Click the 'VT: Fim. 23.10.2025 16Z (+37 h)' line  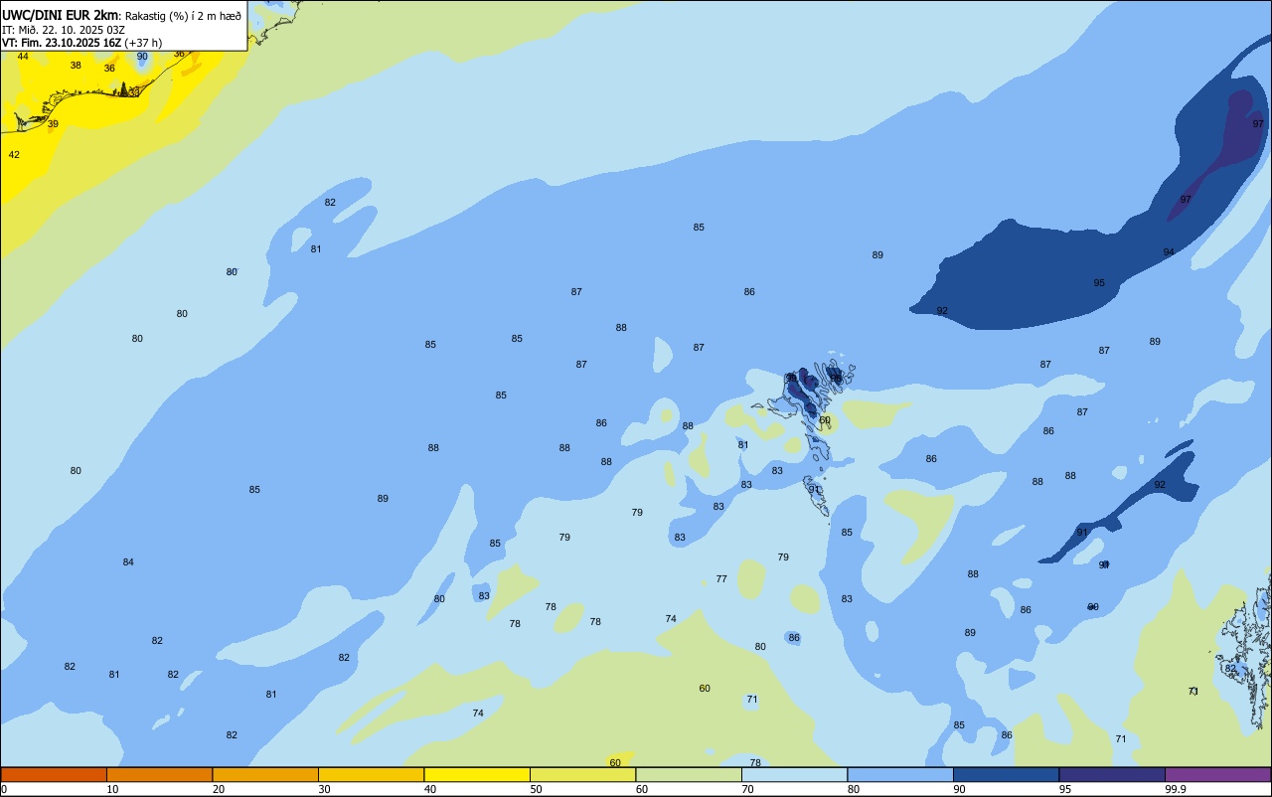[82, 42]
